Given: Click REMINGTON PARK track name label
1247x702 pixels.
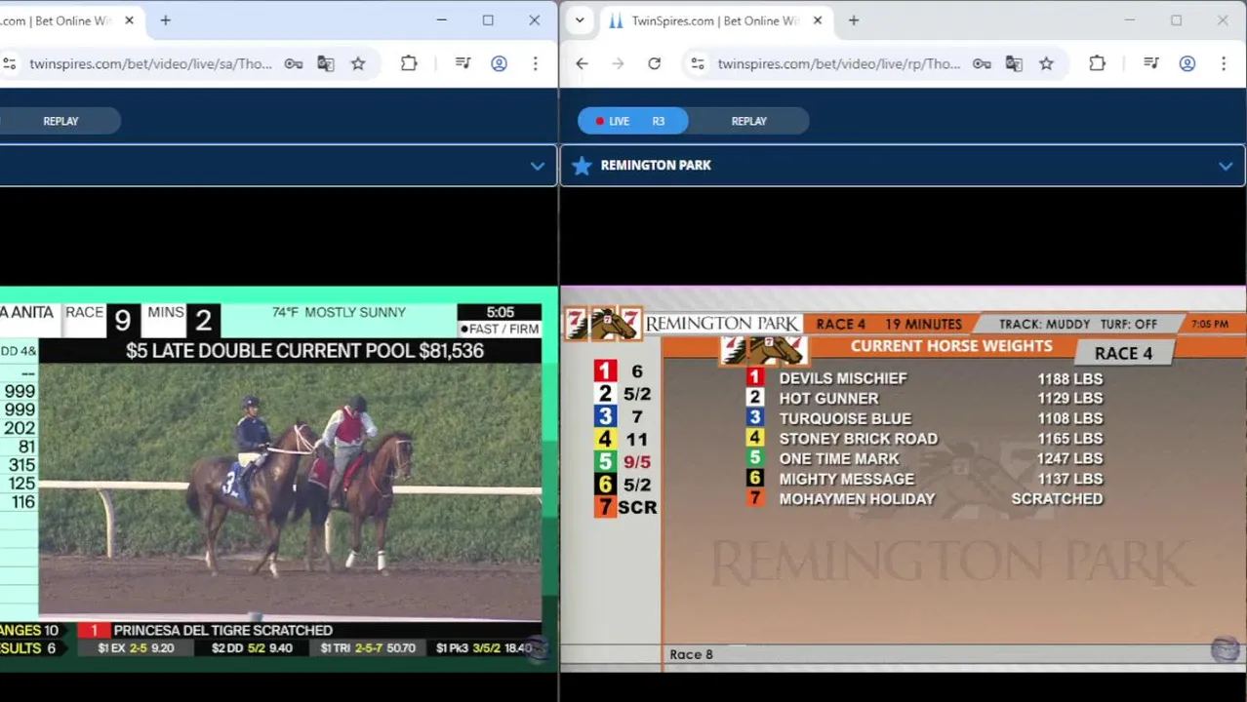Looking at the screenshot, I should click(x=656, y=166).
